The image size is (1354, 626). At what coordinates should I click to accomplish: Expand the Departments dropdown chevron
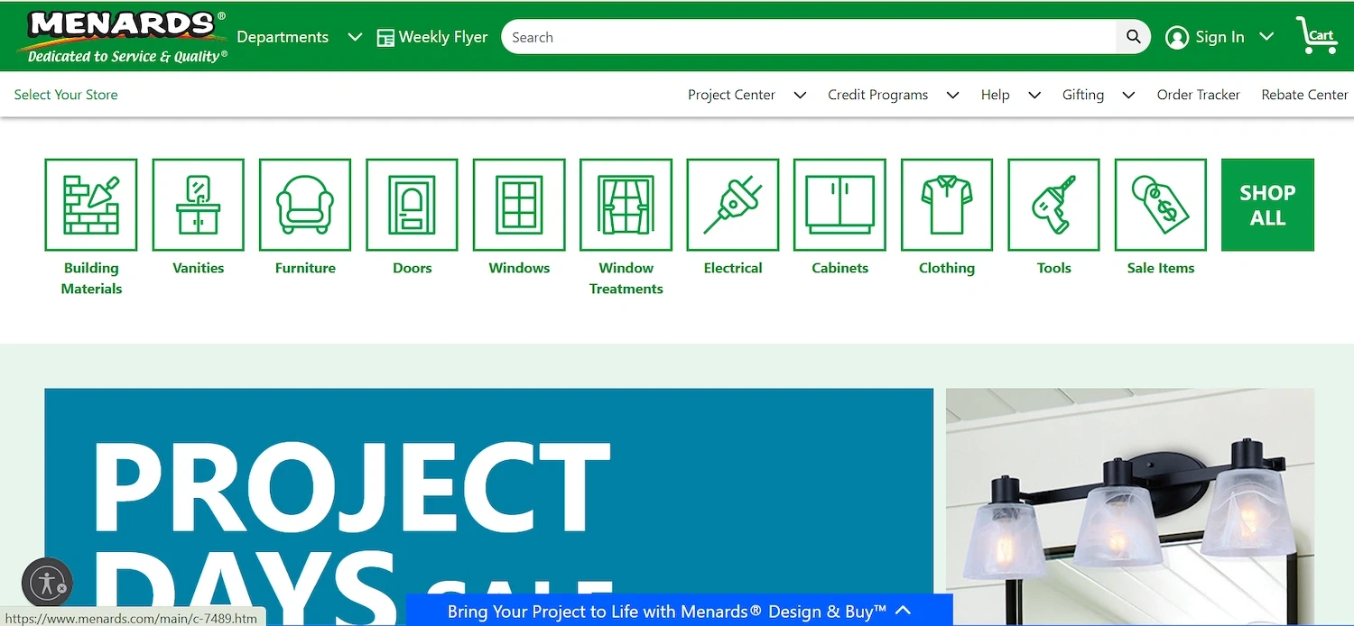[x=355, y=37]
